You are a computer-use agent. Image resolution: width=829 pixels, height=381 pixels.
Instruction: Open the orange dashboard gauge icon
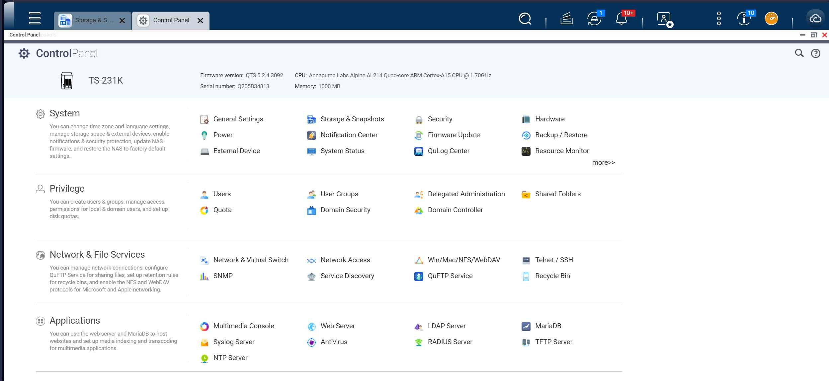[x=771, y=19]
